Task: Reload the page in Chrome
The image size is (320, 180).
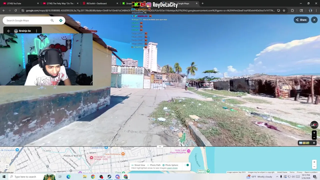Action: pos(15,10)
